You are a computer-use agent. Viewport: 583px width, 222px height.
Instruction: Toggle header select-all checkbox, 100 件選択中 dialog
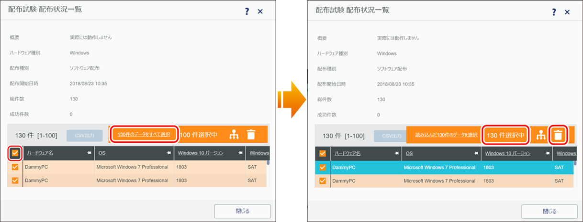15,153
